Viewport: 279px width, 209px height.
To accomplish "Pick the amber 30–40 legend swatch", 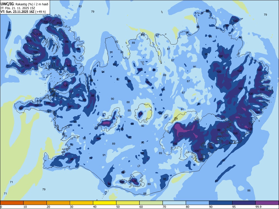I will pos(81,203).
